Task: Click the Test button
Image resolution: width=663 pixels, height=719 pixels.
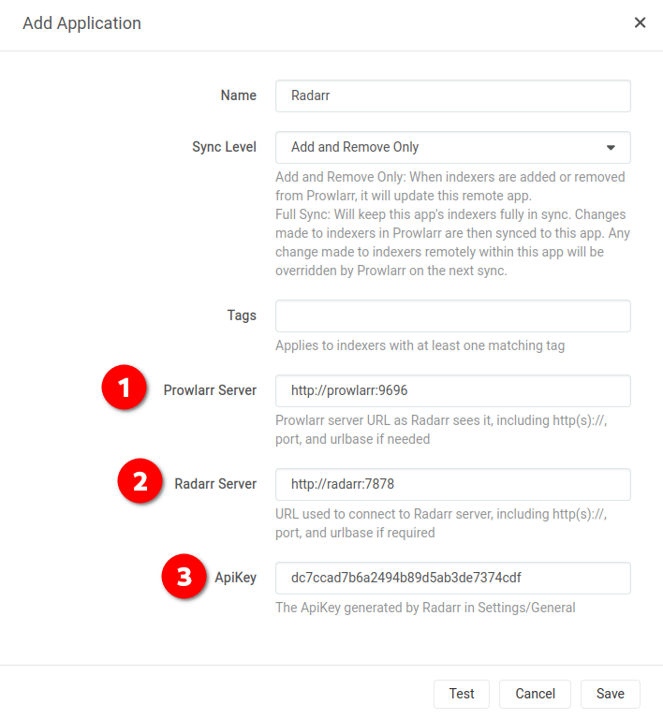Action: 462,694
